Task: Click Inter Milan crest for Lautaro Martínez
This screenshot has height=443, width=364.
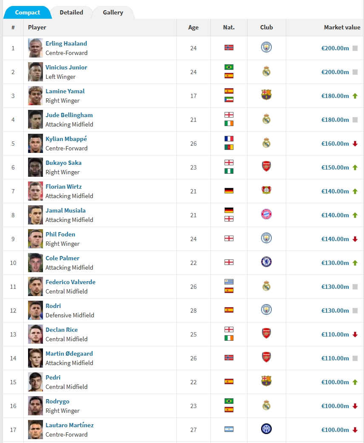Action: tap(266, 429)
